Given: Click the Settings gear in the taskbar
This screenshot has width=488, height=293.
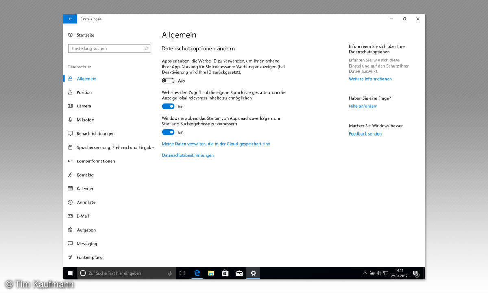Looking at the screenshot, I should pos(253,273).
